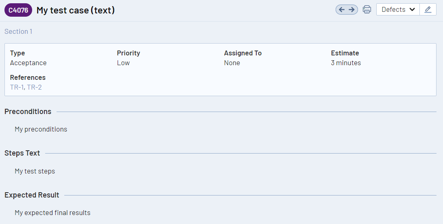This screenshot has width=443, height=224.
Task: Click the Steps Text section heading
Action: pyautogui.click(x=22, y=153)
